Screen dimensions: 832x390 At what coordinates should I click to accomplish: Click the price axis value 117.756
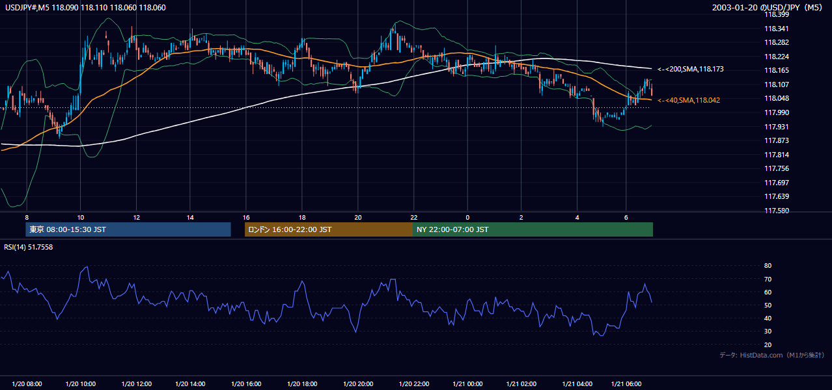coord(777,169)
